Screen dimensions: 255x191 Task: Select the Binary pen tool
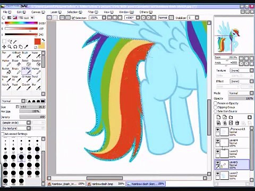(x=16, y=71)
